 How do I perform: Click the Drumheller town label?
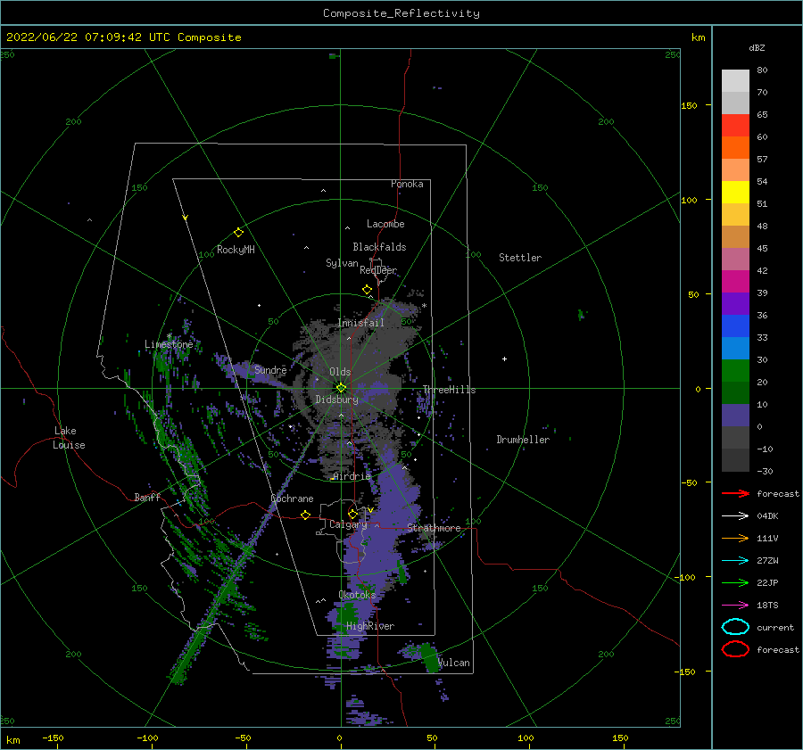pyautogui.click(x=523, y=440)
